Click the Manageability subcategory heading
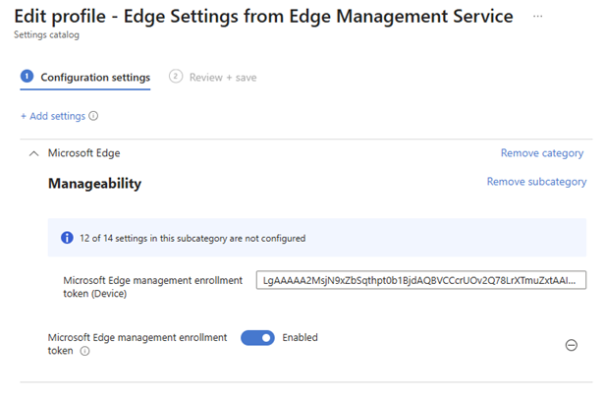This screenshot has height=398, width=605. [x=95, y=183]
